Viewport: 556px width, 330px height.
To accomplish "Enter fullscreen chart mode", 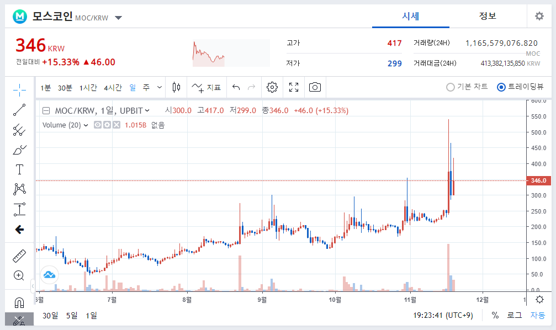I will (x=294, y=87).
